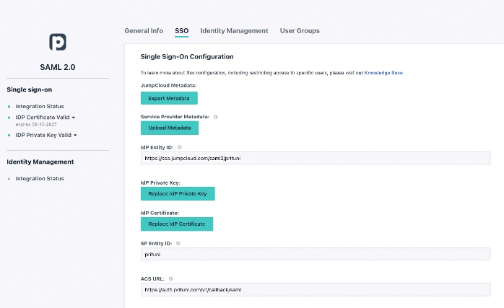Viewport: 504px width, 308px height.
Task: Select the SSO tab
Action: [x=181, y=31]
